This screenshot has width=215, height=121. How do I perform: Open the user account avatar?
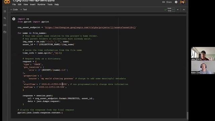pyautogui.click(x=182, y=2)
